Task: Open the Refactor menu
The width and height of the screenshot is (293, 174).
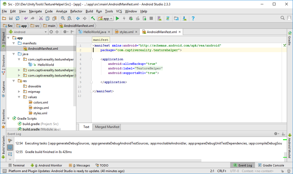Action: click(76, 11)
